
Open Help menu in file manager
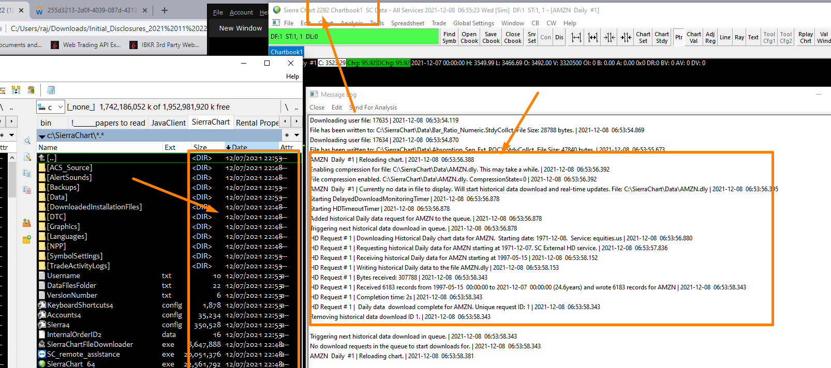pos(292,76)
